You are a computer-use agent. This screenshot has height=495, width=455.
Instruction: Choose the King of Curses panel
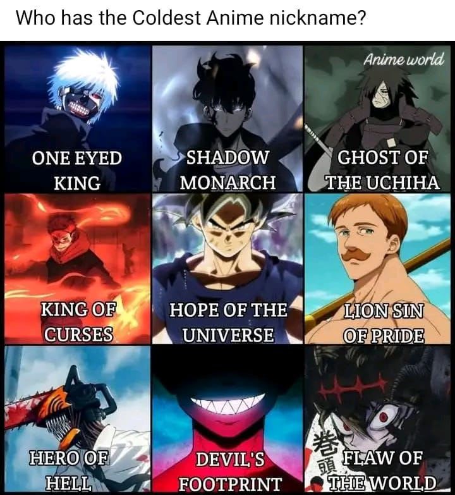tap(78, 269)
